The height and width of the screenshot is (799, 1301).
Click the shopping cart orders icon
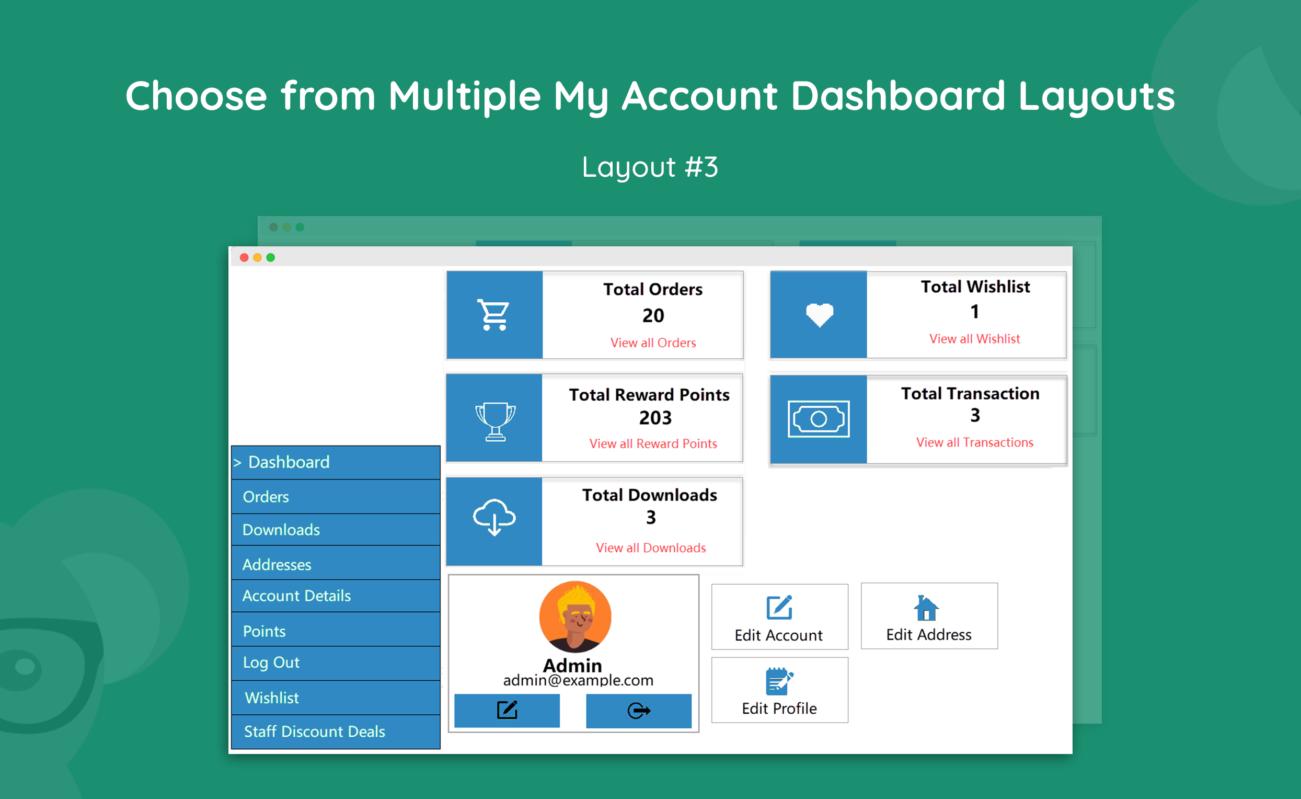[493, 315]
